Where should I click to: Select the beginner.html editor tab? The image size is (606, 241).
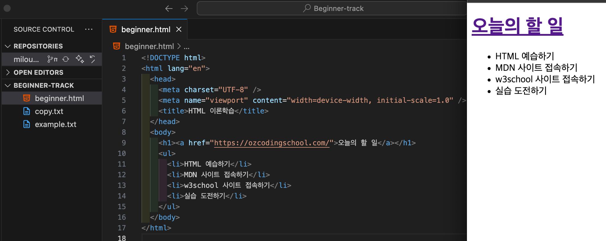pyautogui.click(x=146, y=30)
